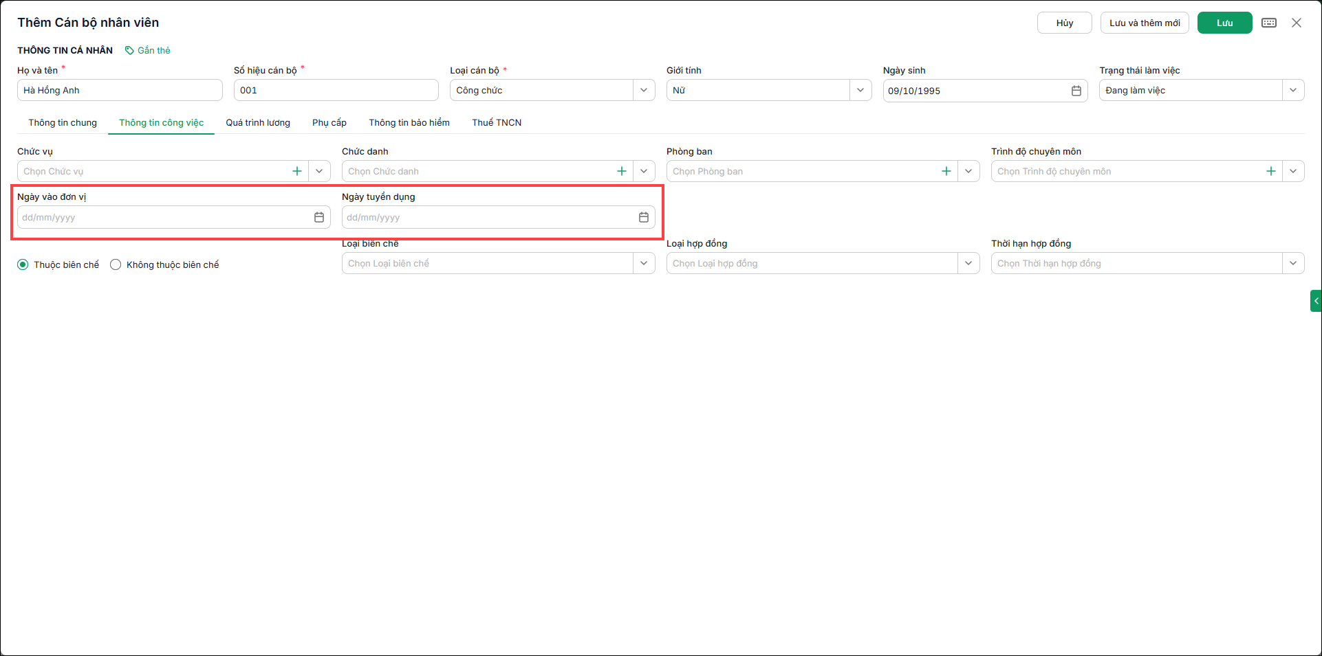
Task: Expand the Loại cán bộ dropdown
Action: click(644, 90)
